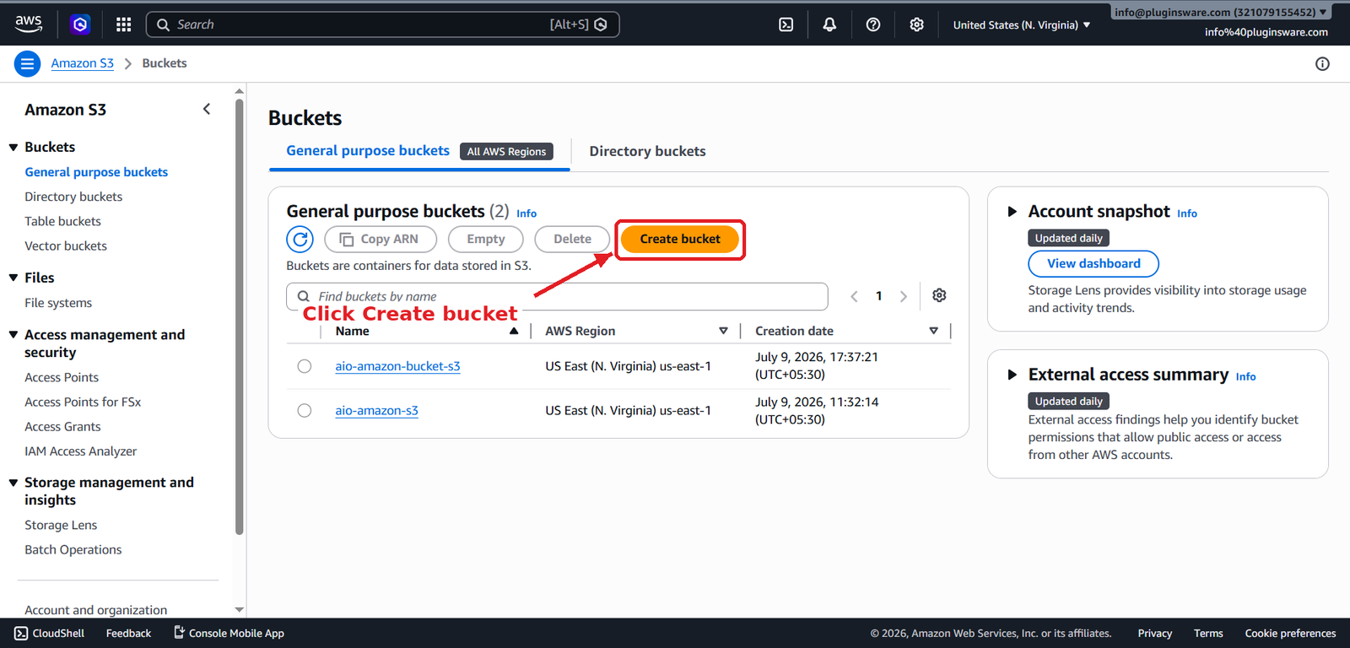The image size is (1350, 648).
Task: Open table preferences gear icon
Action: [x=939, y=295]
